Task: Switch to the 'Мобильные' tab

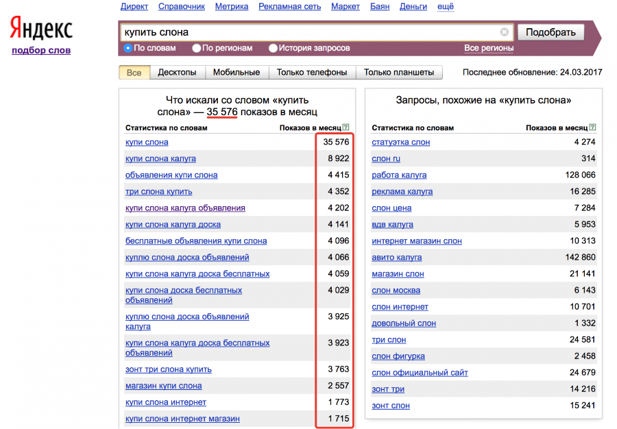Action: [237, 73]
